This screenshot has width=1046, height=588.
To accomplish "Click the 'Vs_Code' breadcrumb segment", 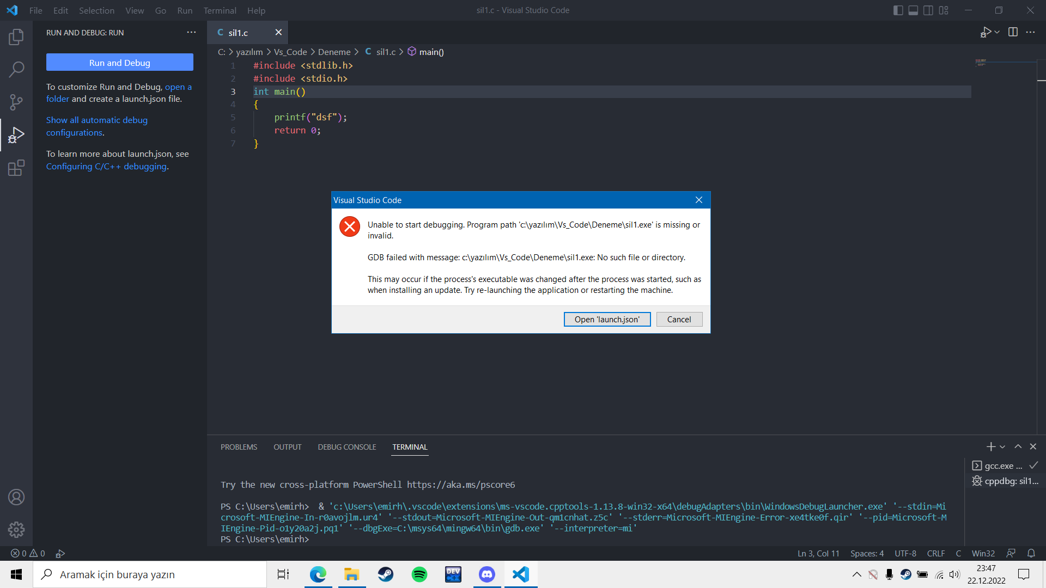I will (x=290, y=52).
